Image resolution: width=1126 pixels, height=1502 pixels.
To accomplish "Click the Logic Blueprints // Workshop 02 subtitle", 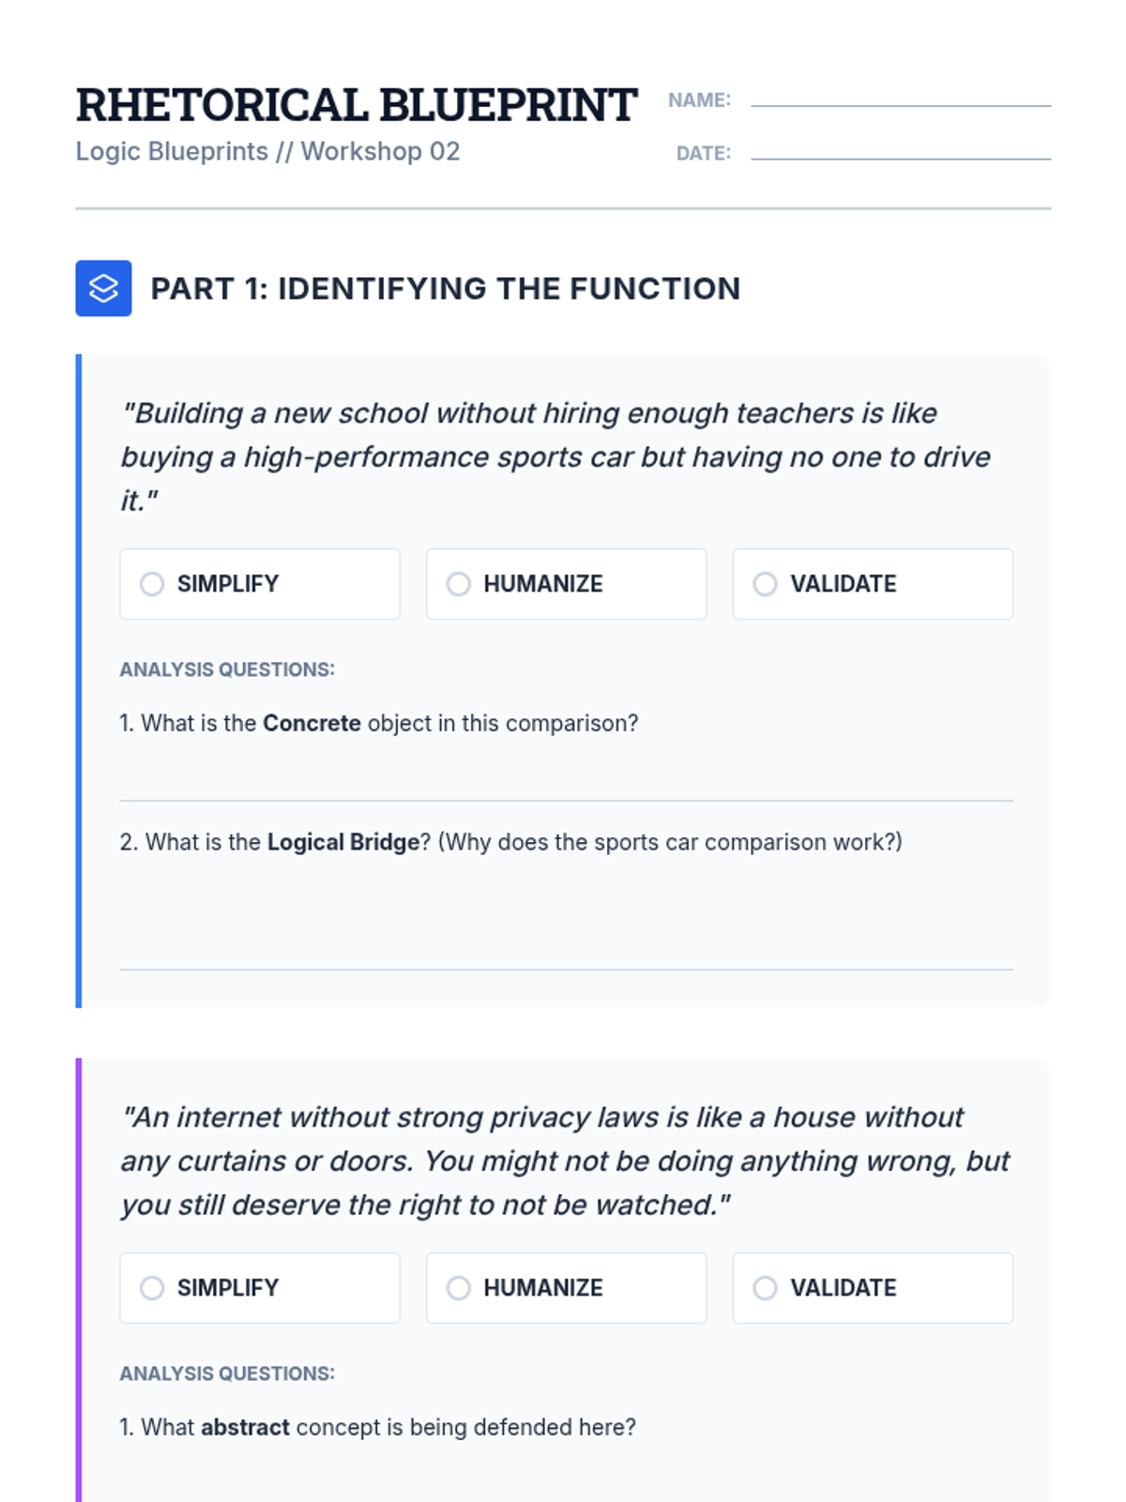I will pyautogui.click(x=267, y=152).
